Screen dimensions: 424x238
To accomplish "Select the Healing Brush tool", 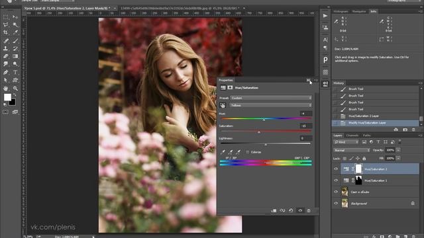I will click(5, 41).
